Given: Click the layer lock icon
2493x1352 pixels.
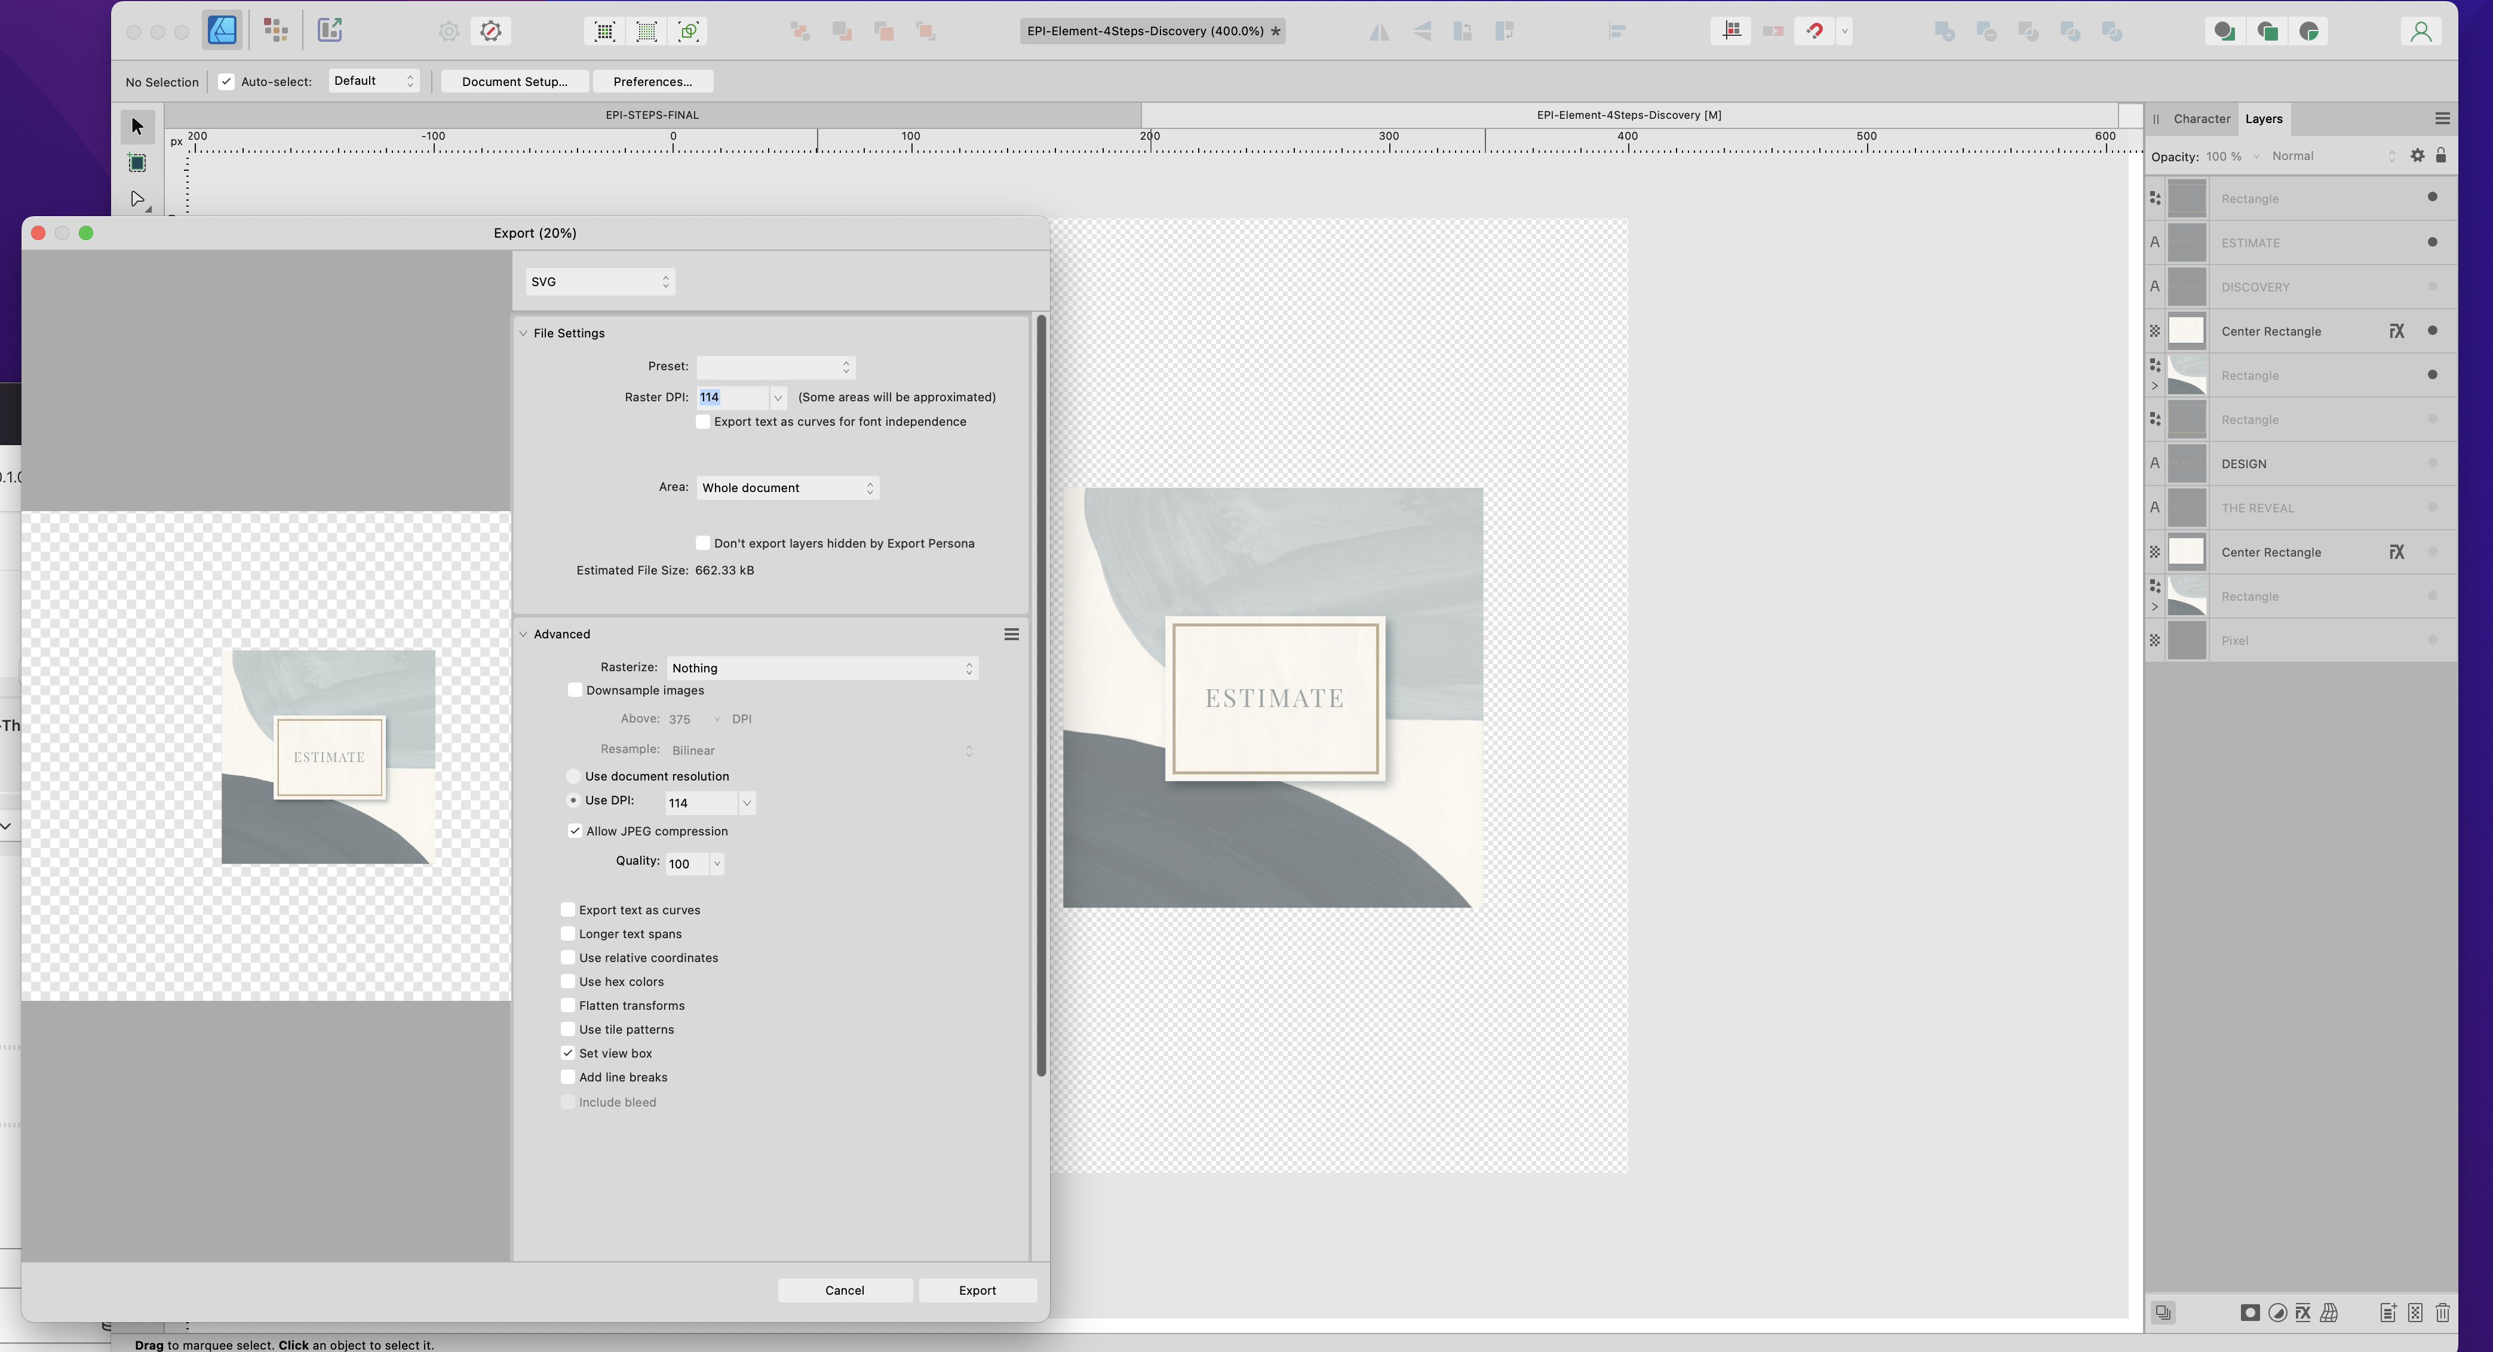Looking at the screenshot, I should click(x=2441, y=156).
